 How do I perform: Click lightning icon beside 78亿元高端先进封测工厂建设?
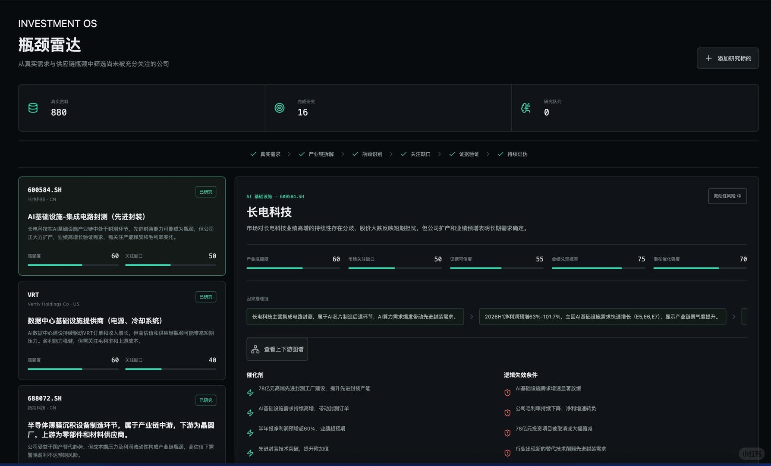(x=250, y=393)
